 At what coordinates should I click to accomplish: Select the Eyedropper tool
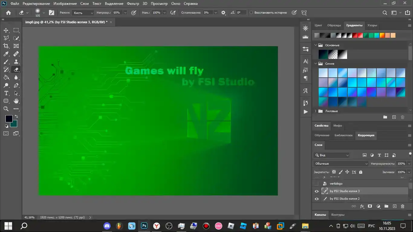tap(6, 54)
